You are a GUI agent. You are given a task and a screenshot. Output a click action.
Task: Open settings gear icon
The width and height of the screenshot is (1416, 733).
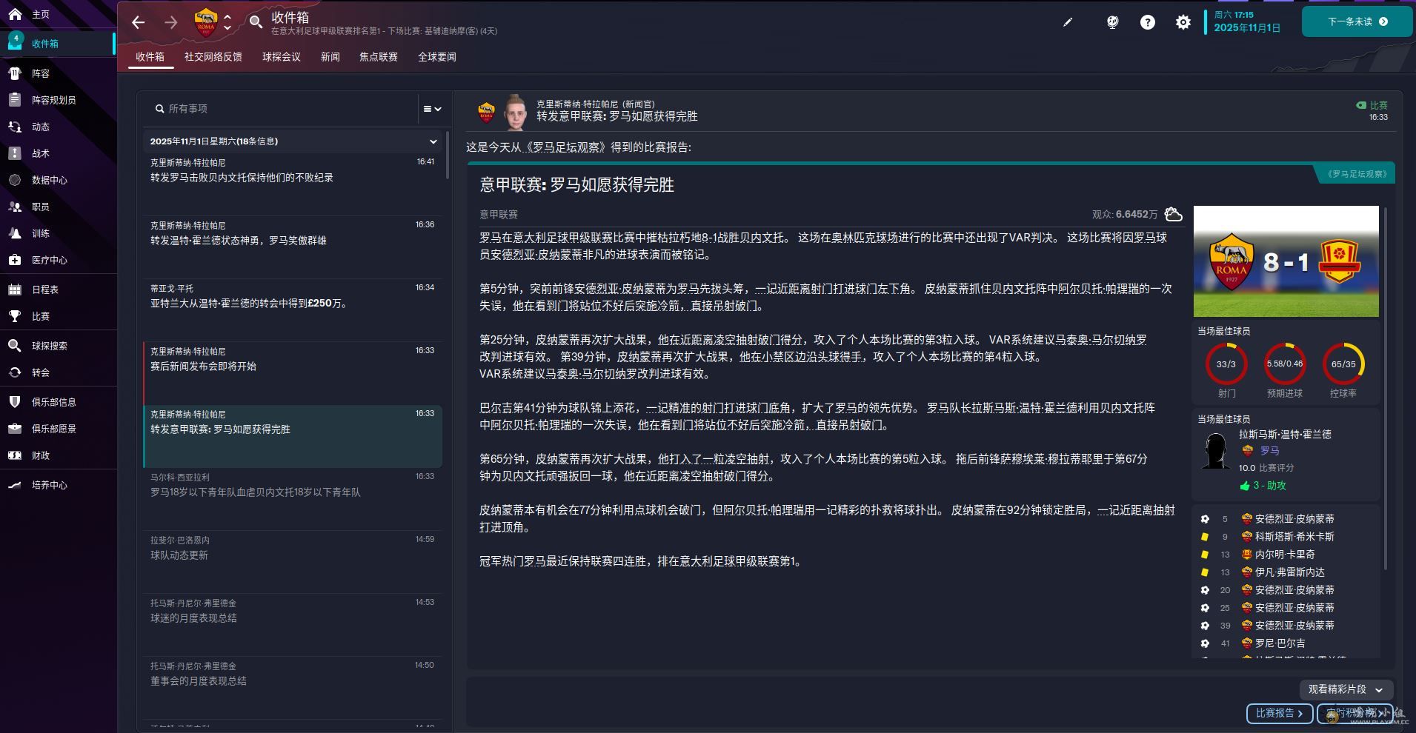[x=1183, y=22]
